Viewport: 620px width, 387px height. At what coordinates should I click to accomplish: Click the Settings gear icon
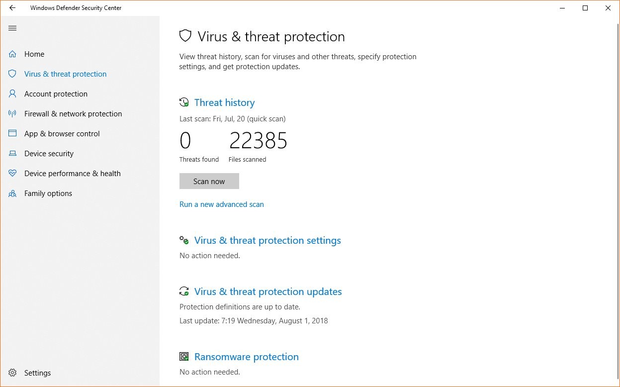(x=13, y=373)
